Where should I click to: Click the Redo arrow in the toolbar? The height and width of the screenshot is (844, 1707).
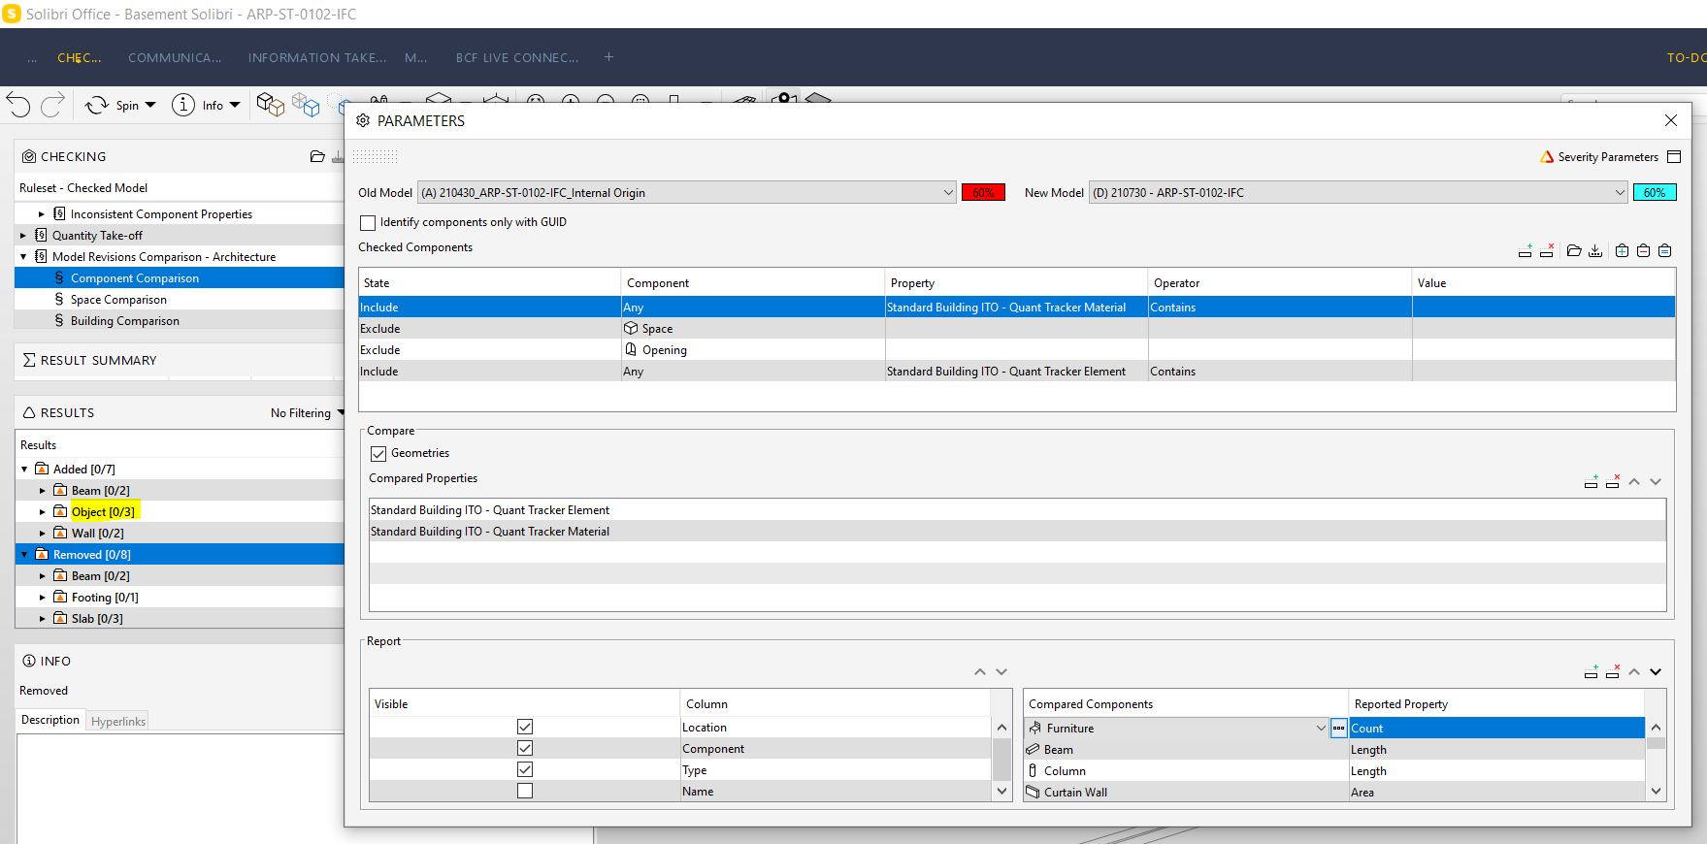tap(52, 105)
